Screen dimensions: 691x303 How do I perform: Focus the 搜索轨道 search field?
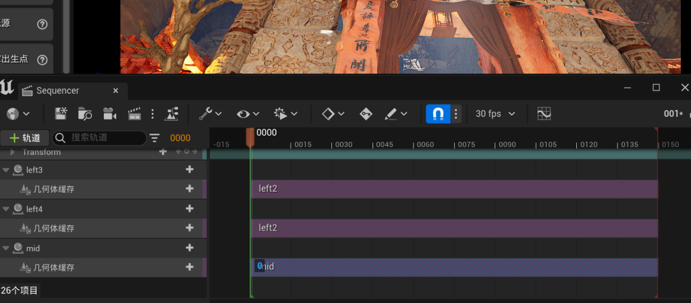100,138
